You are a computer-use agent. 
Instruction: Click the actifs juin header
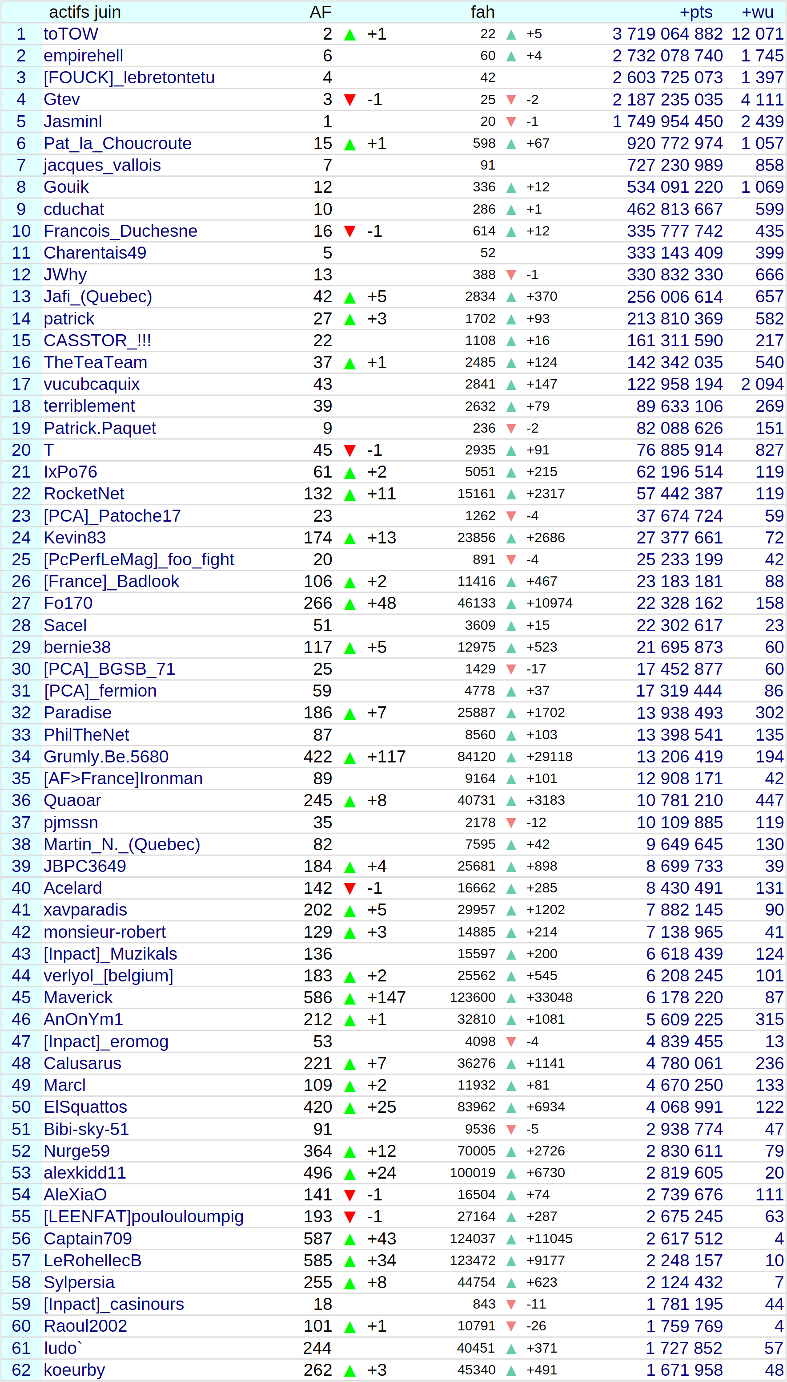click(85, 12)
